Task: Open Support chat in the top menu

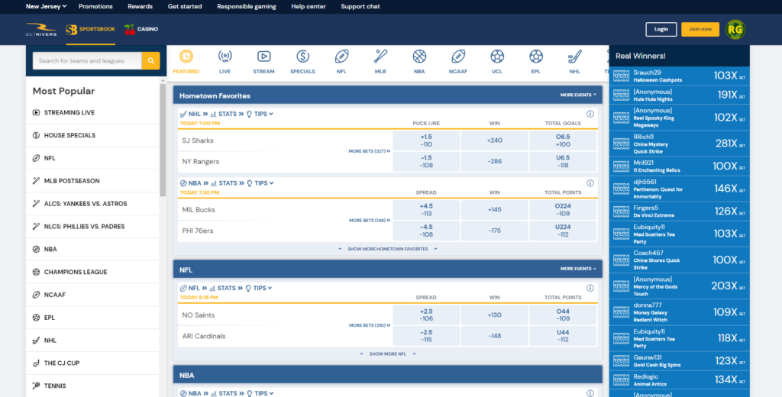Action: pos(360,6)
